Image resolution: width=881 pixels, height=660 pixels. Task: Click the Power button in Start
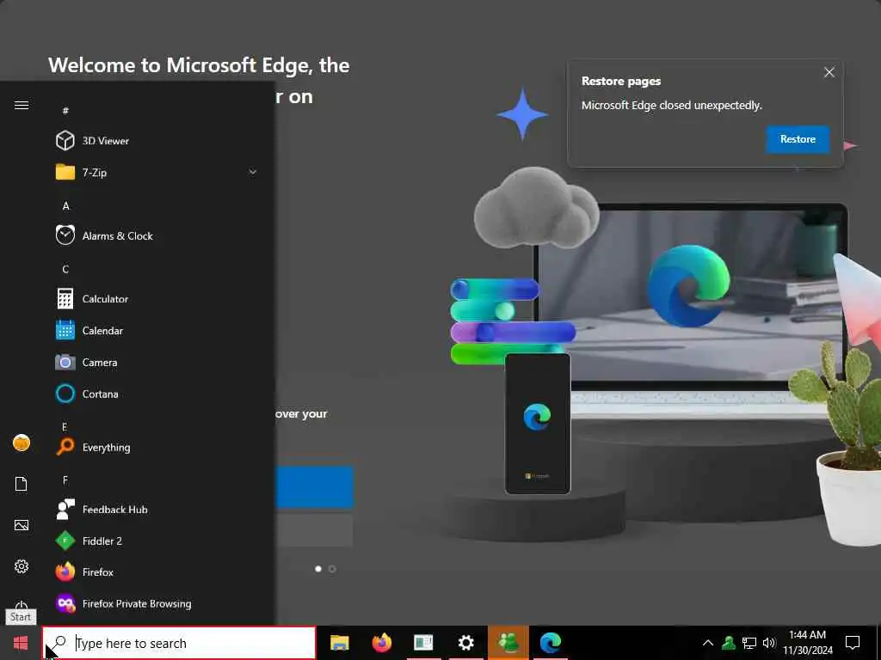coord(22,606)
